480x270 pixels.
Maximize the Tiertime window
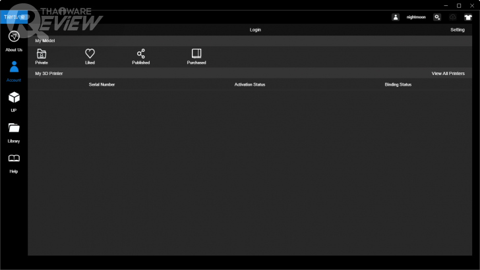pyautogui.click(x=459, y=5)
